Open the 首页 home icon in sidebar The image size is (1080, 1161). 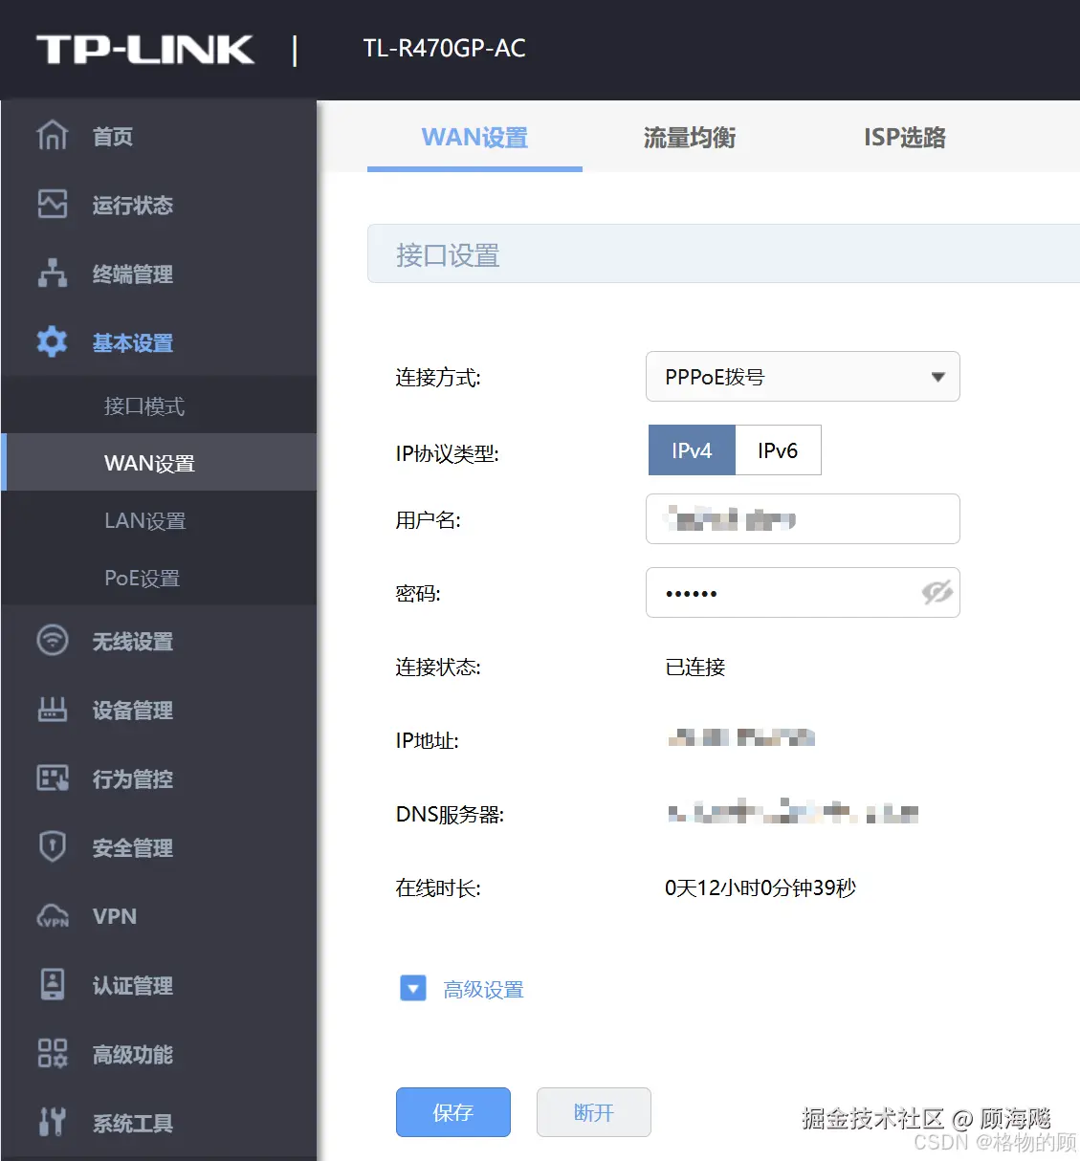pos(53,136)
